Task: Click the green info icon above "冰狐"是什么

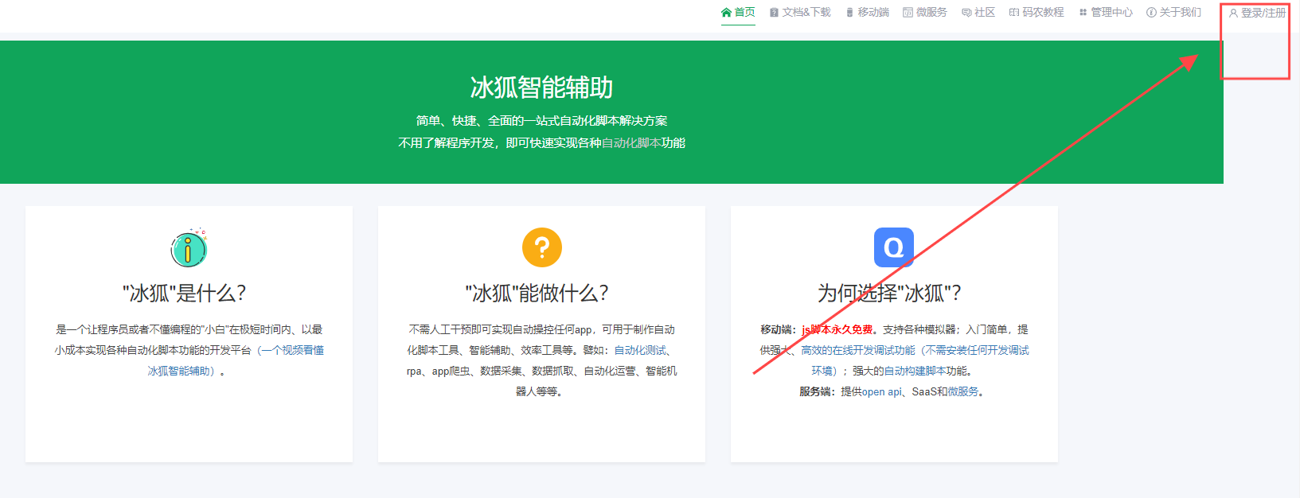Action: pyautogui.click(x=189, y=247)
